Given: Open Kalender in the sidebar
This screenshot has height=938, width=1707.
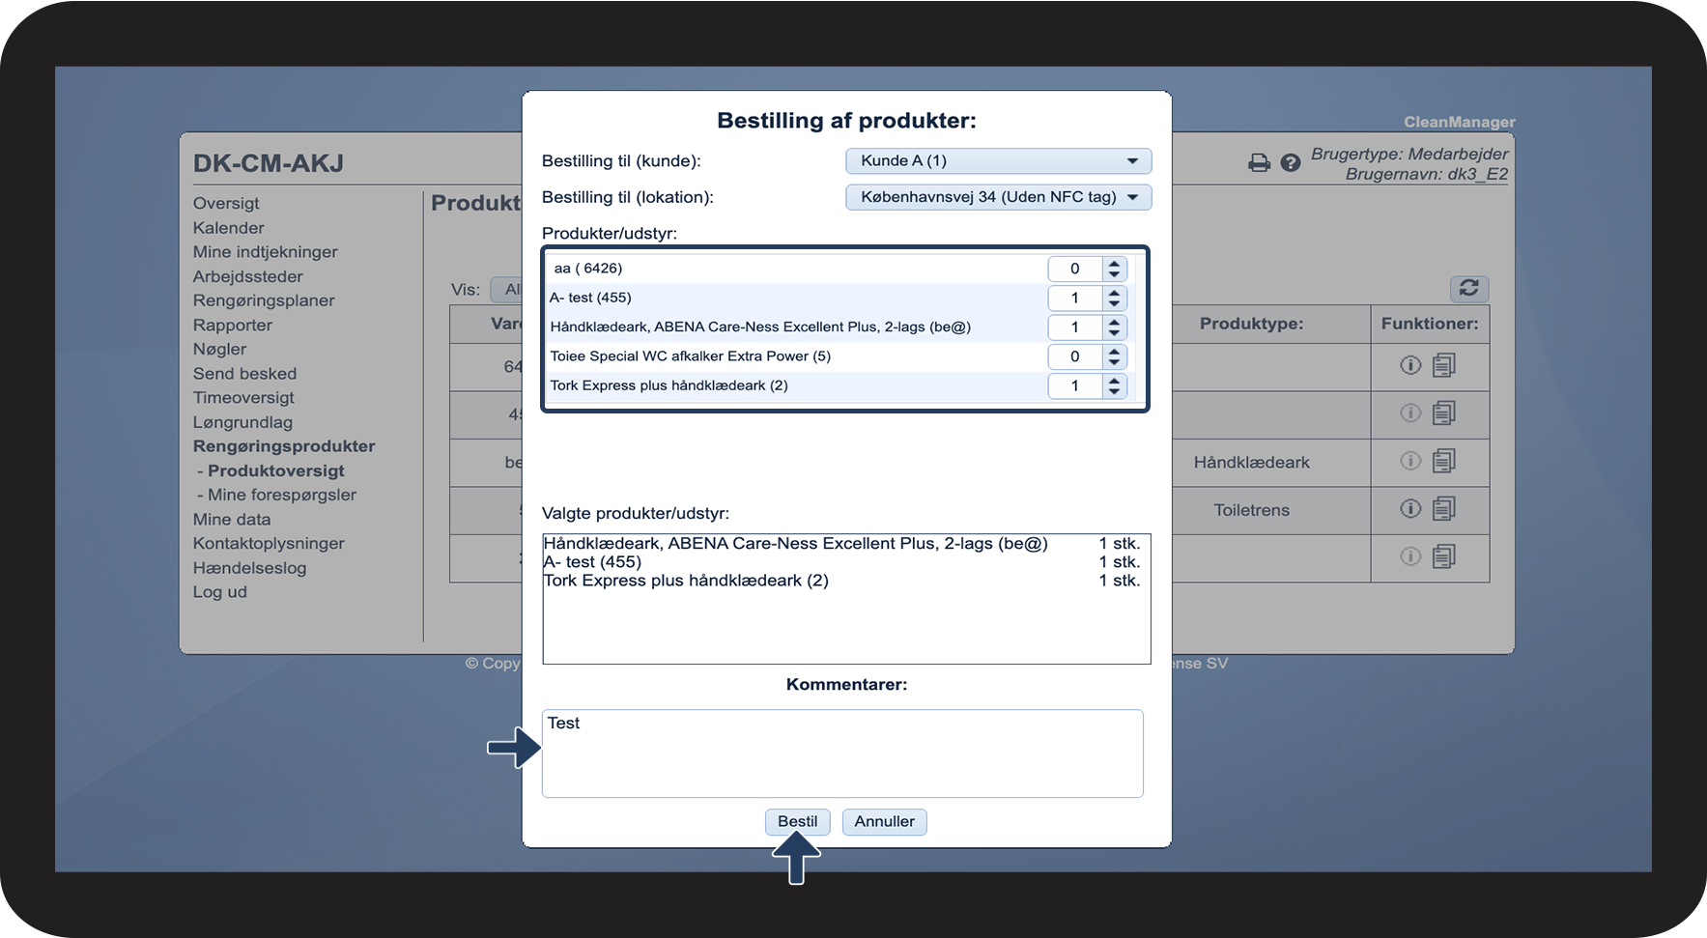Looking at the screenshot, I should pyautogui.click(x=228, y=228).
